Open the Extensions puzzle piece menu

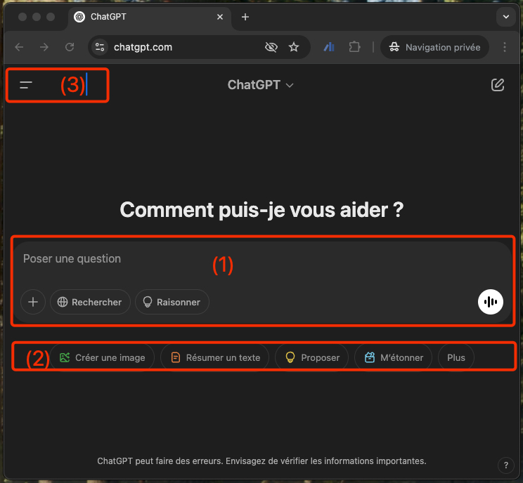pos(354,47)
